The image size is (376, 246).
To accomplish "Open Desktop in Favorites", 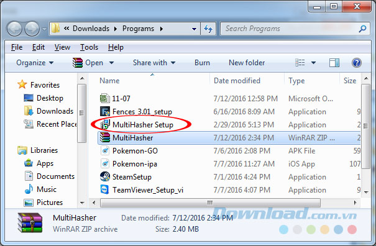I will (x=50, y=98).
